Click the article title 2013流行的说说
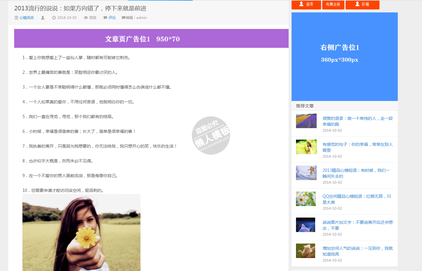 click(x=80, y=8)
